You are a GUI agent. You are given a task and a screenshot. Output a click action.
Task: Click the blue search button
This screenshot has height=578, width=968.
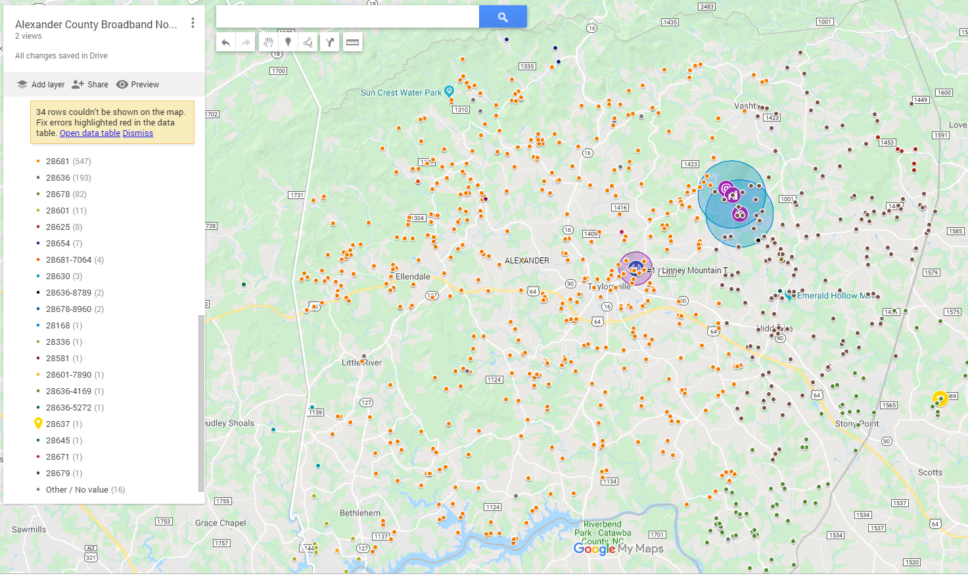(x=503, y=17)
